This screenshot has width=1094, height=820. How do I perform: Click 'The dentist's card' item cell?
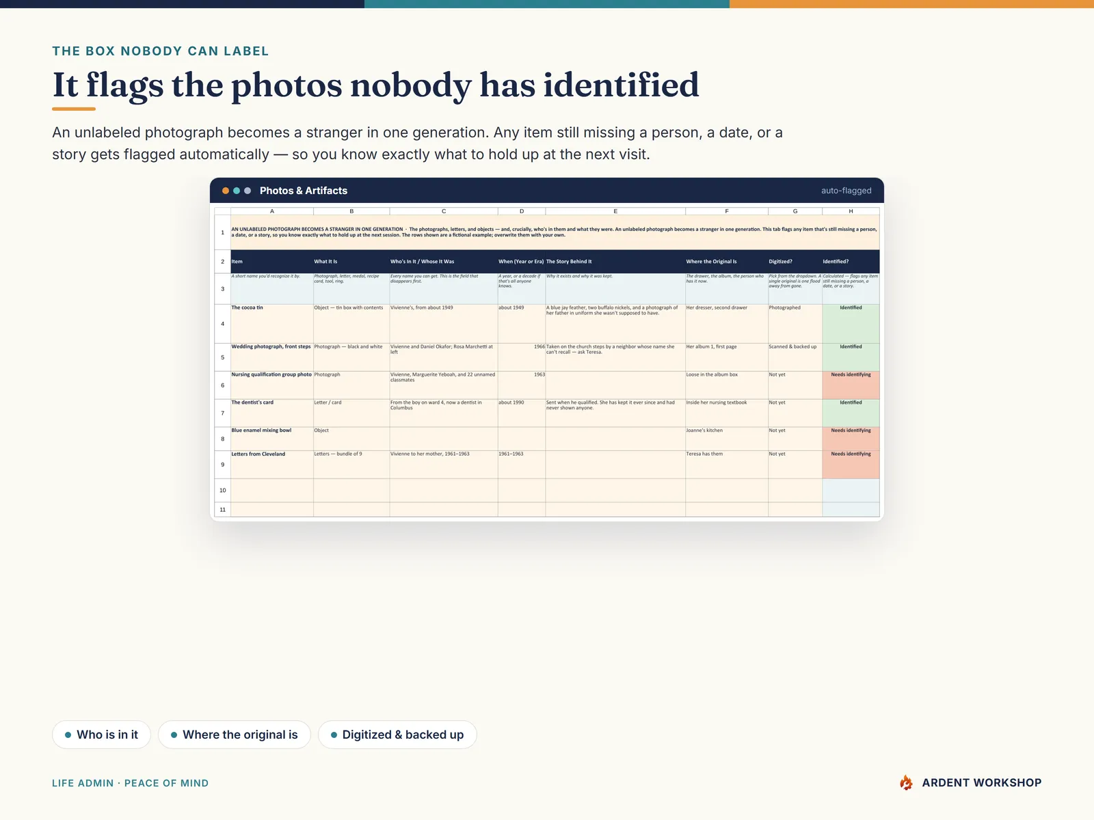click(x=272, y=413)
